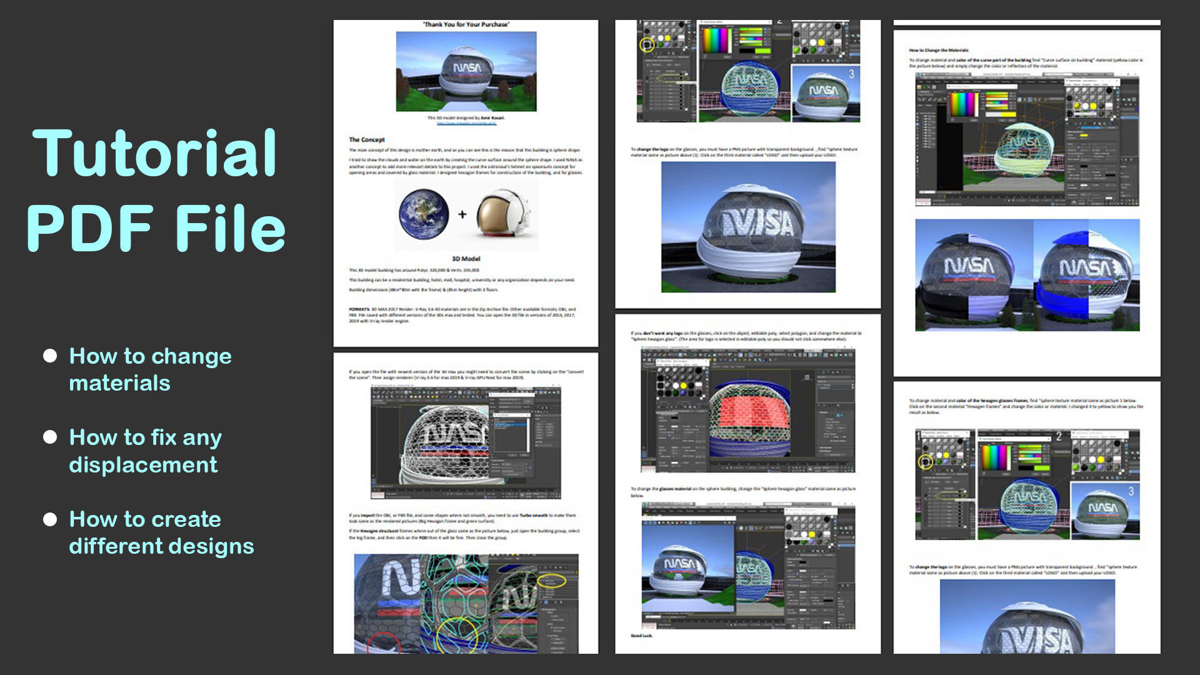Open the large VISA logo dome render
This screenshot has height=675, width=1200.
(x=748, y=227)
